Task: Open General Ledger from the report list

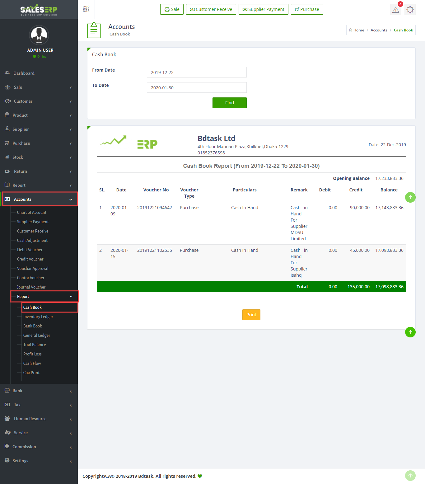Action: (x=37, y=335)
